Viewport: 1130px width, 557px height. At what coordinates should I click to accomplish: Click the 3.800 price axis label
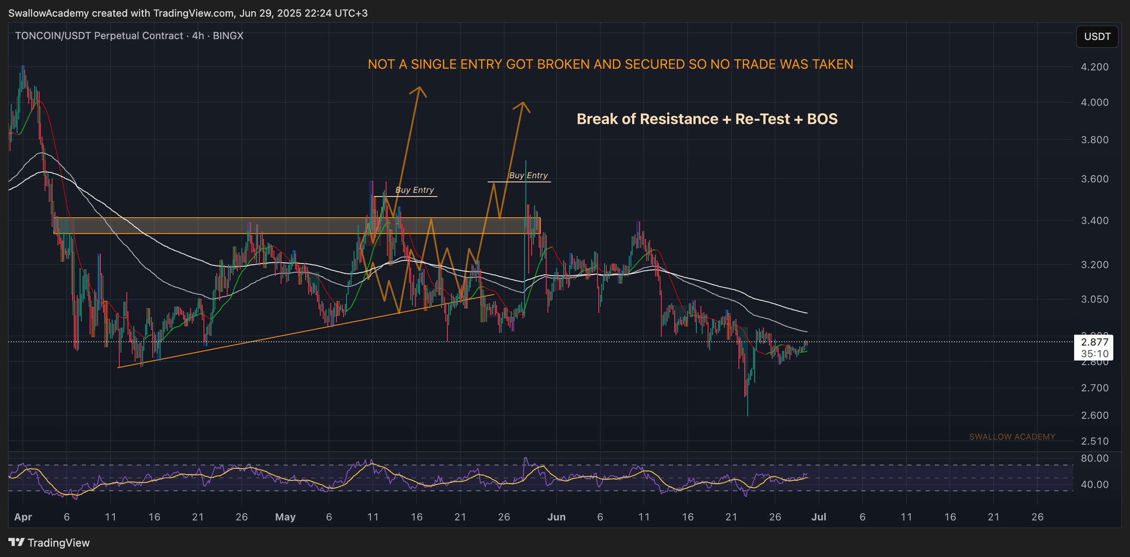[x=1095, y=140]
